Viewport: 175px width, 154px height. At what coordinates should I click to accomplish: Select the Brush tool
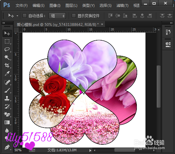[x=7, y=90]
